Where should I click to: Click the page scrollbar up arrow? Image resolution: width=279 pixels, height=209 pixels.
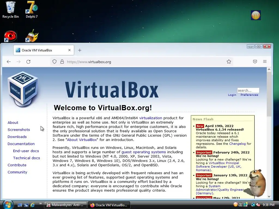[269, 69]
